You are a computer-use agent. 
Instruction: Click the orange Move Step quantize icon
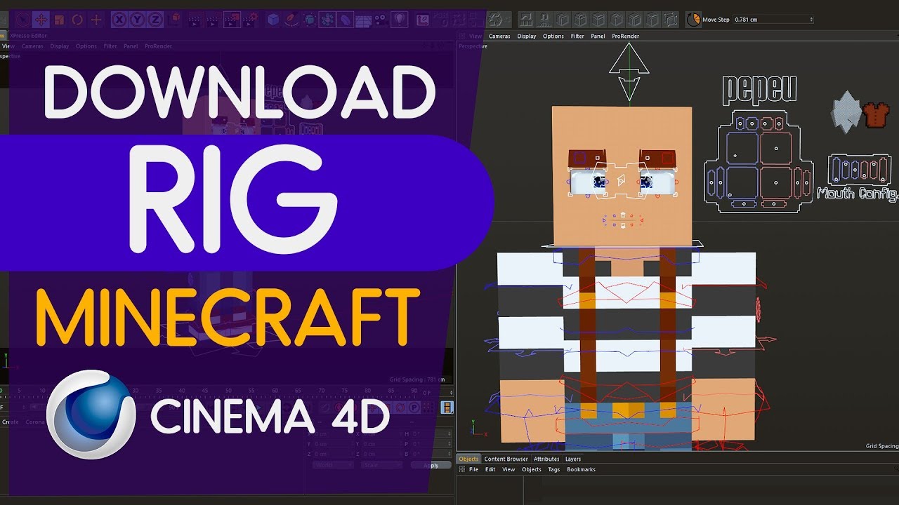click(693, 20)
